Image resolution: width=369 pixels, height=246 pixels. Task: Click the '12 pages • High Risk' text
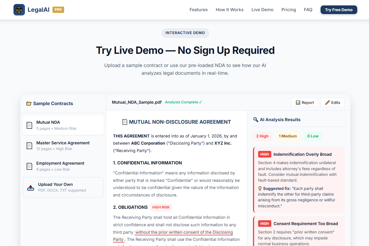tap(54, 149)
